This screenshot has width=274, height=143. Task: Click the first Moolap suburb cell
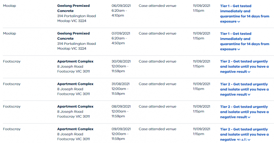pyautogui.click(x=10, y=5)
